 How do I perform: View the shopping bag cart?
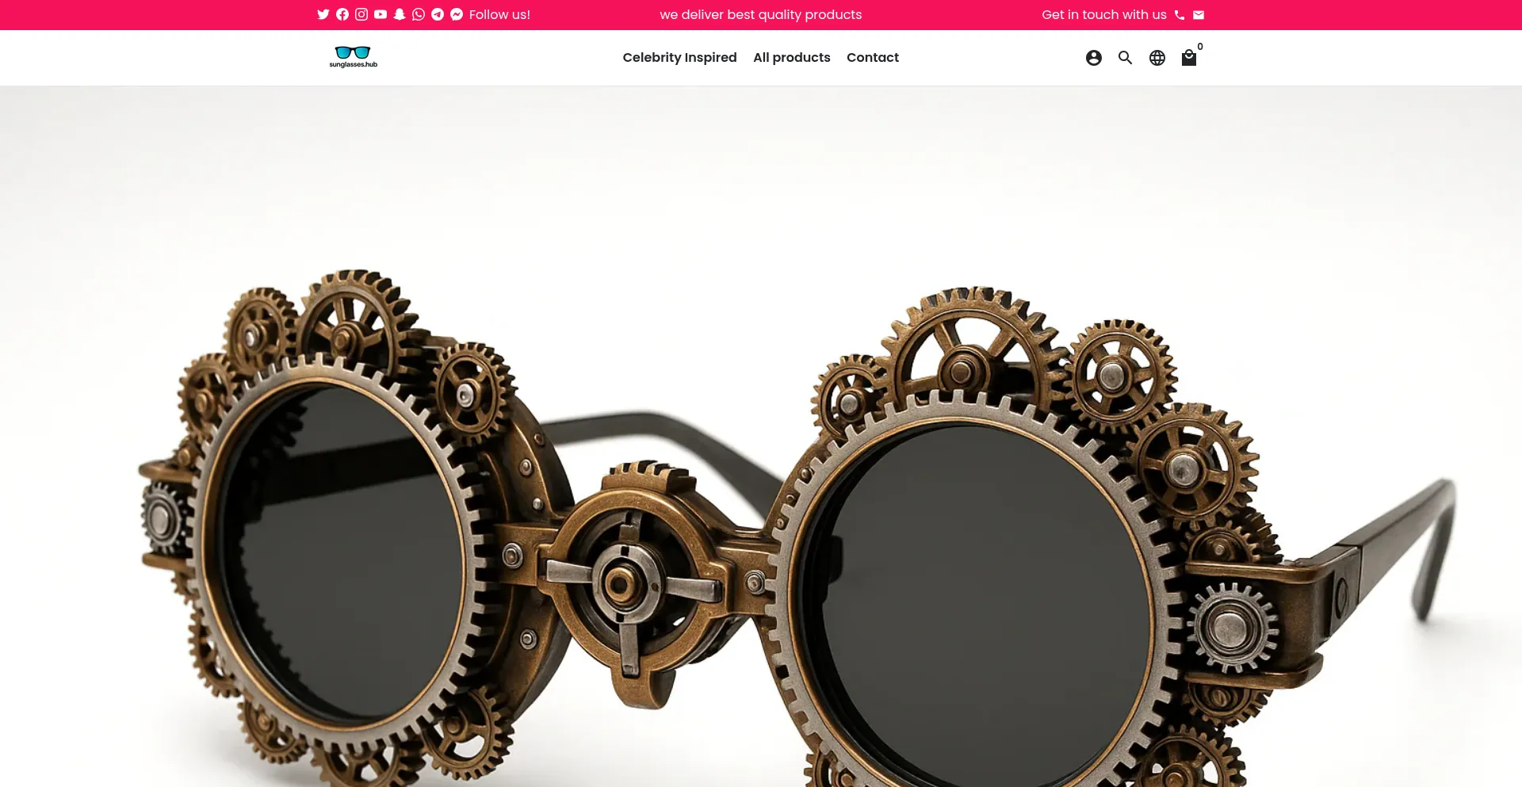1189,57
